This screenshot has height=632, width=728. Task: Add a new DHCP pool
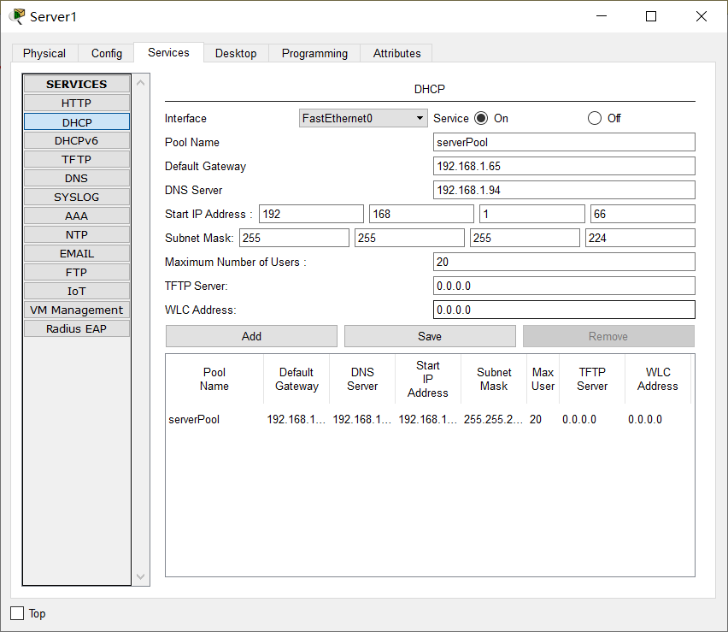251,336
